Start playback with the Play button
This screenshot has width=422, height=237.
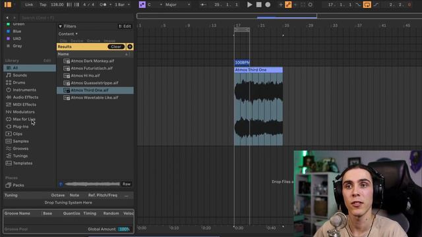click(249, 5)
